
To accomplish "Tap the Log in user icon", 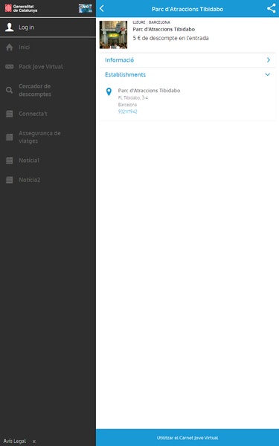I will pyautogui.click(x=10, y=28).
